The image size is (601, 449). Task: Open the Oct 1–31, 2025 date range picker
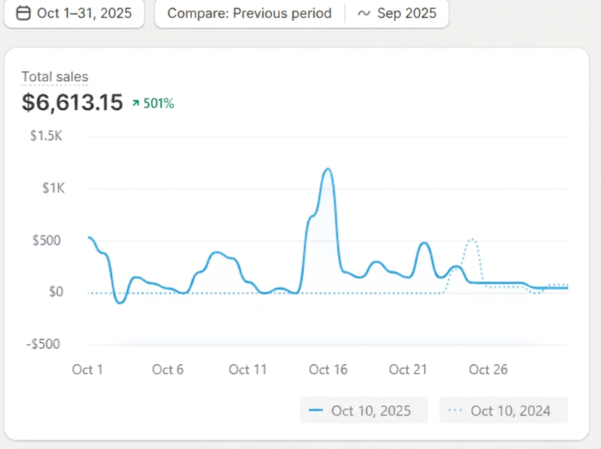74,14
